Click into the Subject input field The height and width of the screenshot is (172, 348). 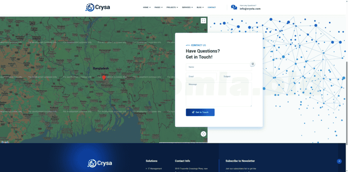[x=236, y=76]
